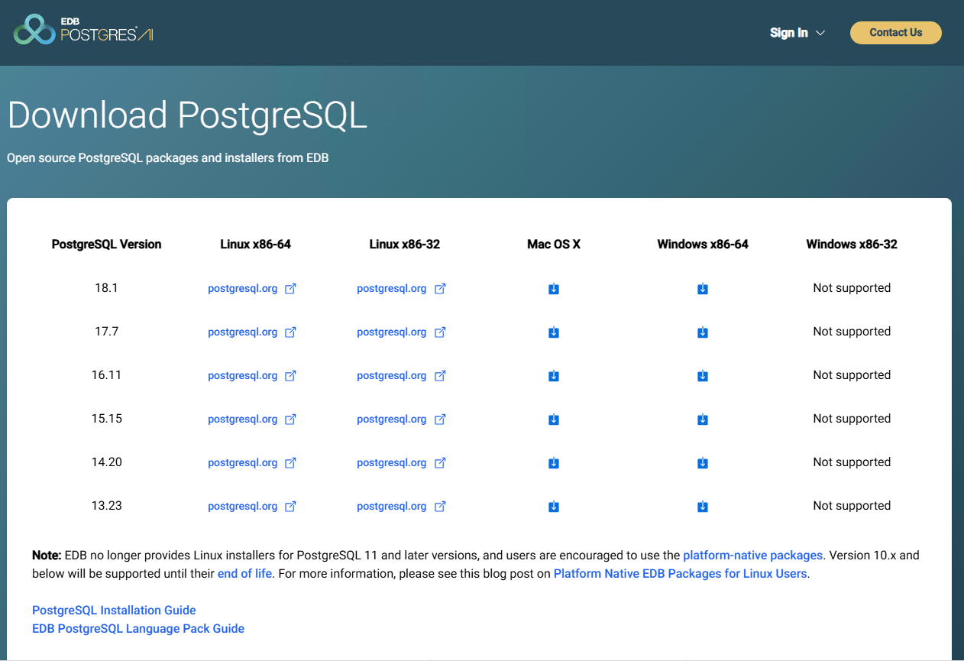964x661 pixels.
Task: Download PostgreSQL 15.15 for Mac OS X
Action: point(554,420)
